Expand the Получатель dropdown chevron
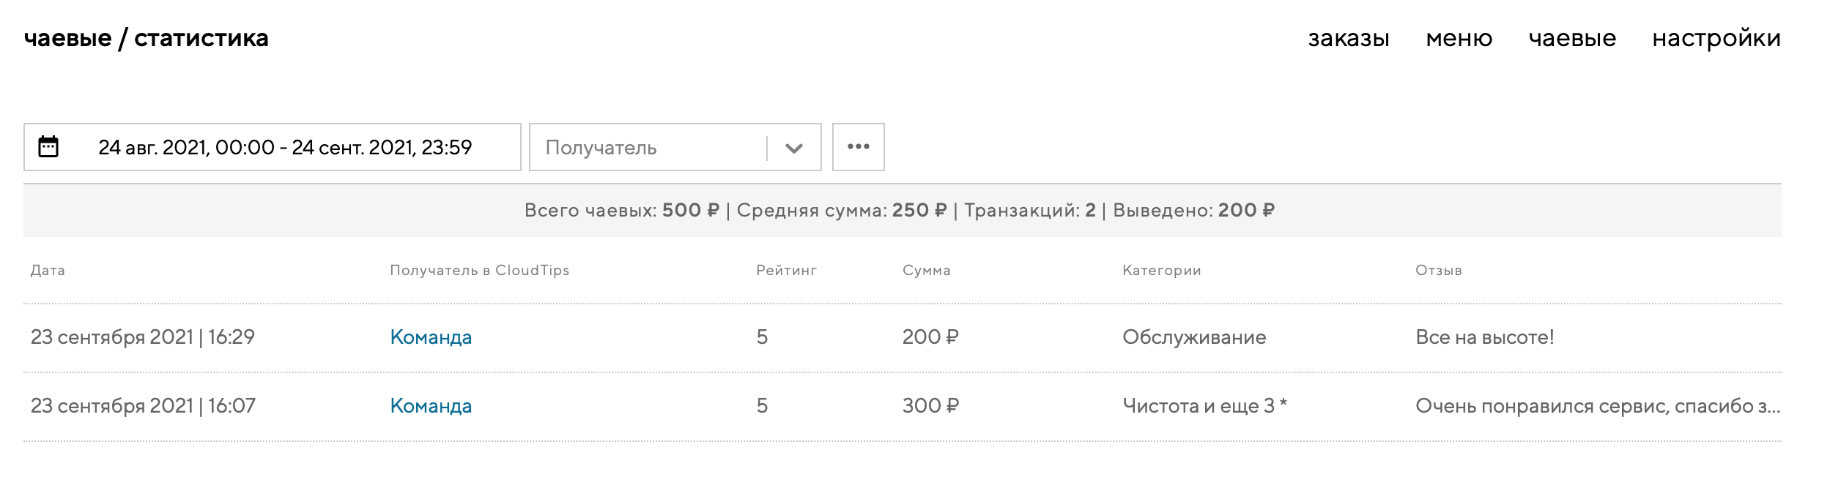The height and width of the screenshot is (477, 1830). click(x=793, y=148)
